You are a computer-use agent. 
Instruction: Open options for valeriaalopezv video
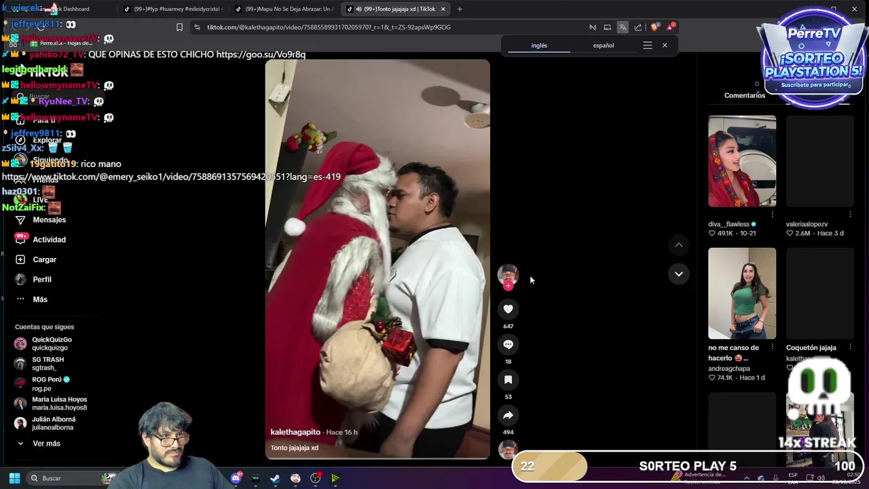[850, 215]
